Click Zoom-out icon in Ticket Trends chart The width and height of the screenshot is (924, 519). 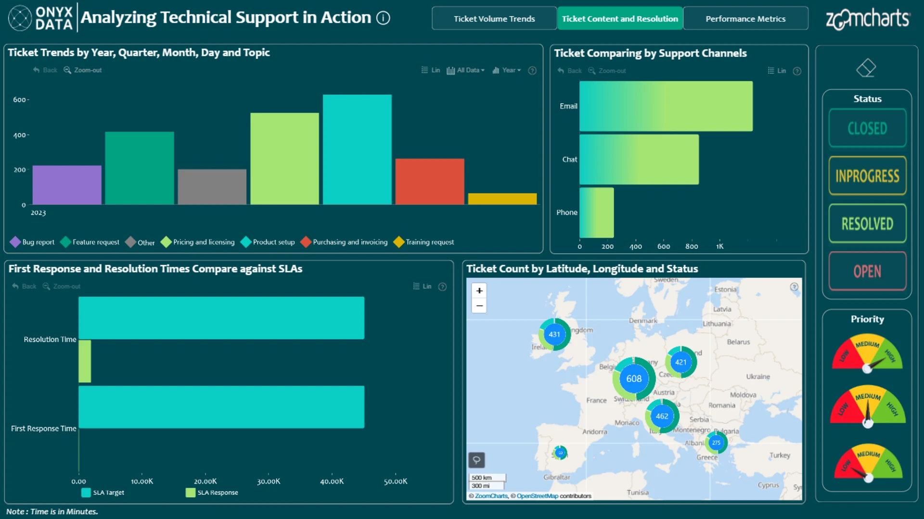coord(67,70)
